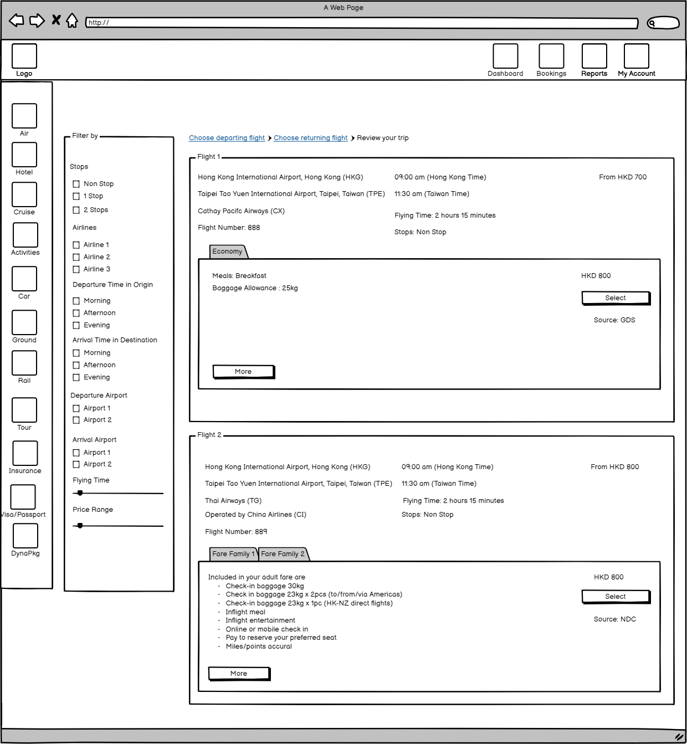Select the HKD 800 Economy fare from GDS
This screenshot has width=687, height=744.
click(x=615, y=298)
